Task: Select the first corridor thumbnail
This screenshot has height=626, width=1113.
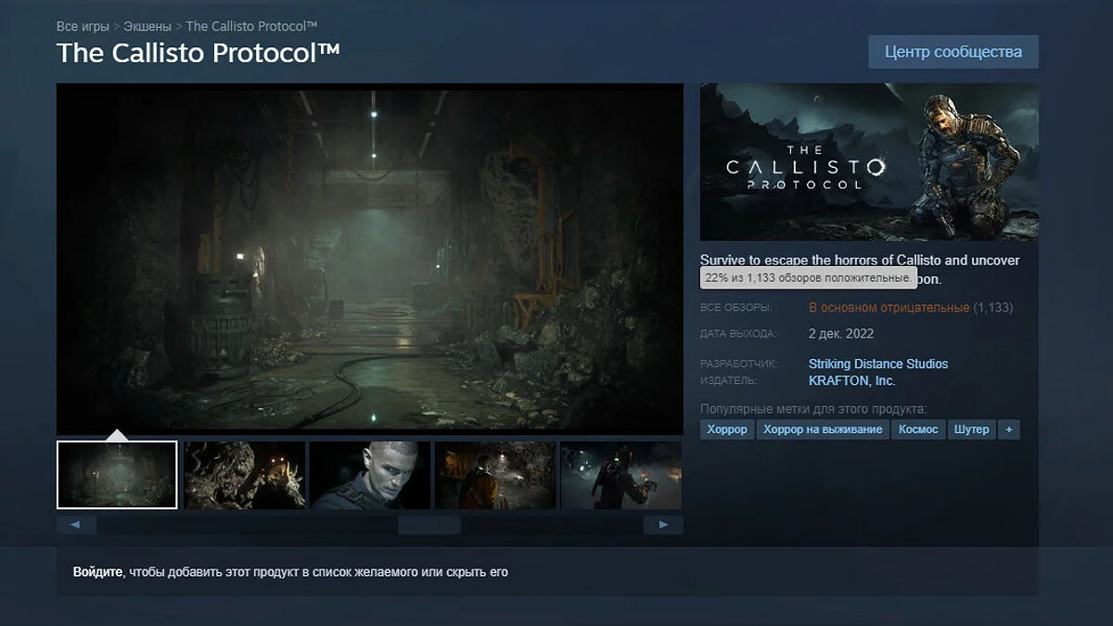Action: (x=117, y=475)
